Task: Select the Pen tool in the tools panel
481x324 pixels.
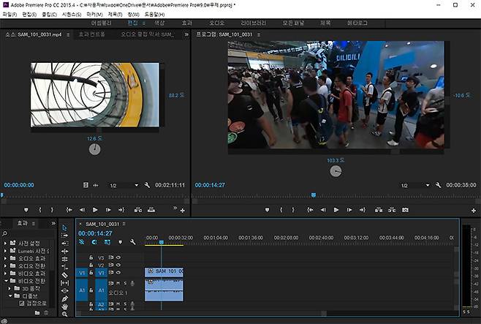Action: pyautogui.click(x=65, y=298)
